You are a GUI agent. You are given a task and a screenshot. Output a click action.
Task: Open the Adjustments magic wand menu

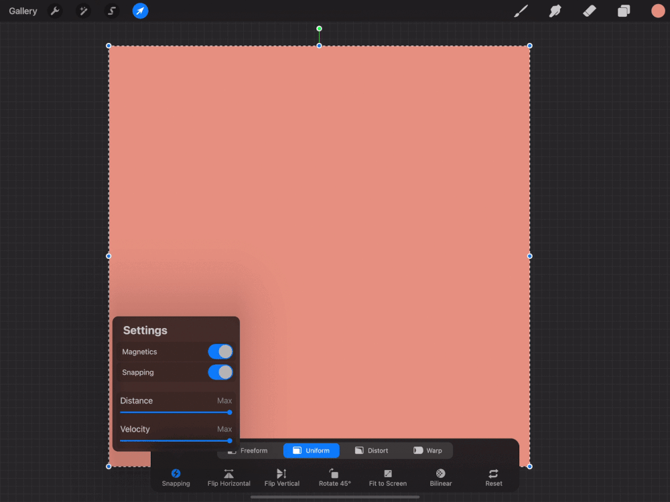click(84, 11)
